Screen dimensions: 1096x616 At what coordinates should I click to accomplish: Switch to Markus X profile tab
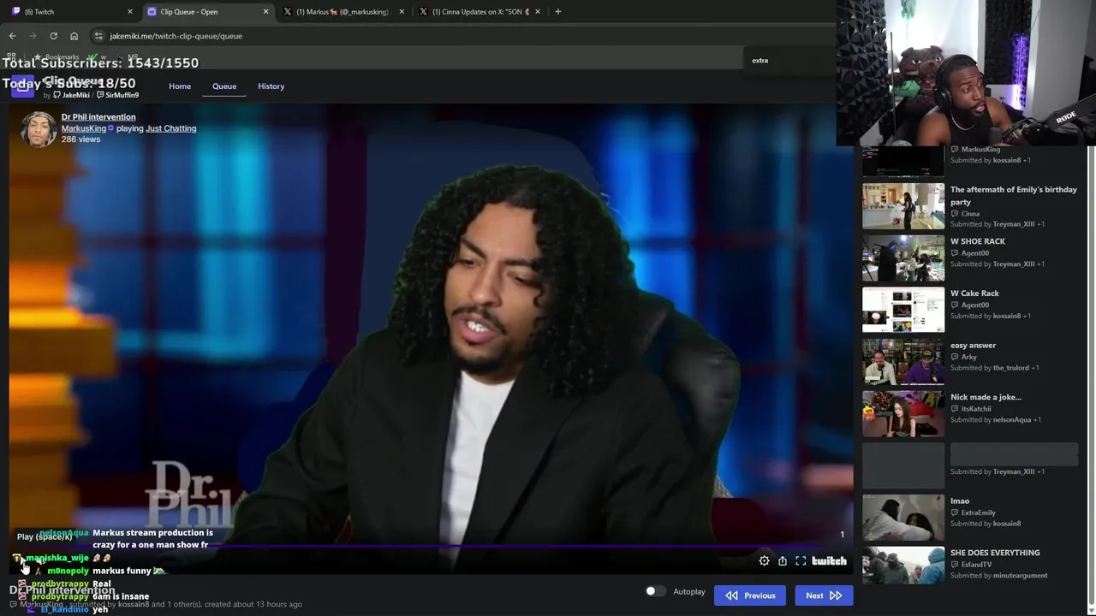point(342,12)
